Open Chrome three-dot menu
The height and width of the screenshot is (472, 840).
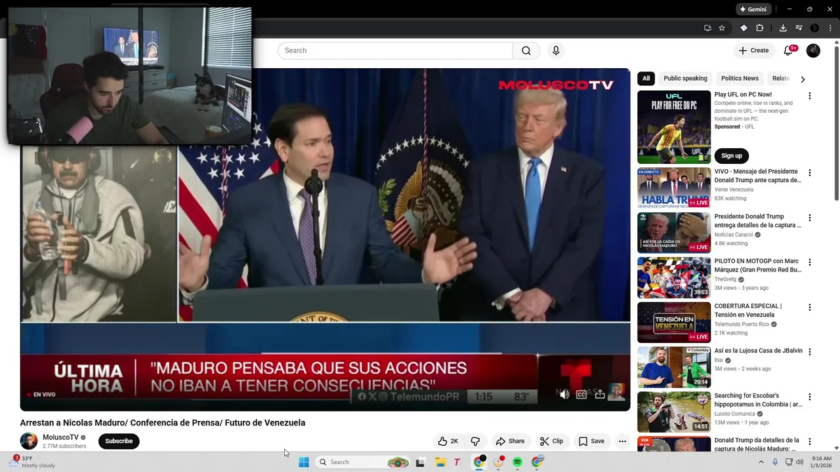[830, 28]
